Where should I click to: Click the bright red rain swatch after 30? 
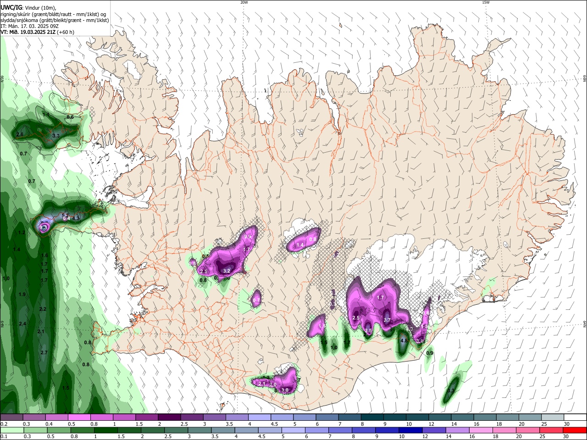[x=576, y=430]
